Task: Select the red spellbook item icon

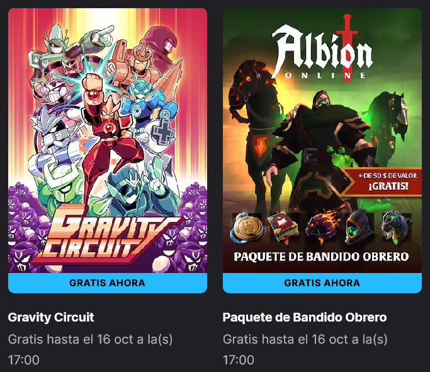Action: point(285,228)
